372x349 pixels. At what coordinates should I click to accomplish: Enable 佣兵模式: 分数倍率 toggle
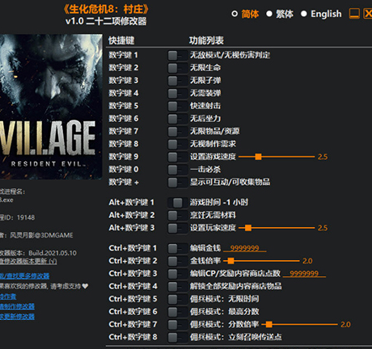pos(177,324)
